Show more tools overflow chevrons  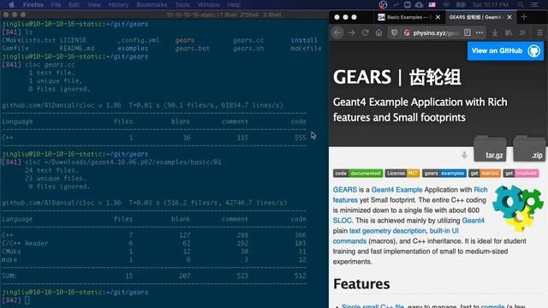tap(522, 33)
